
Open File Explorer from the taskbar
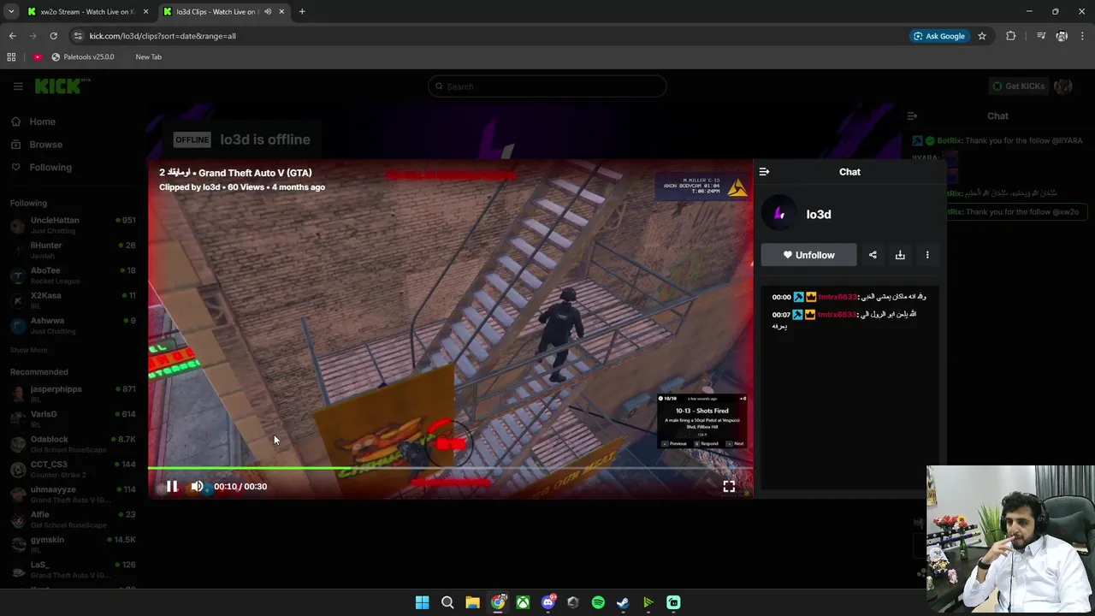472,602
